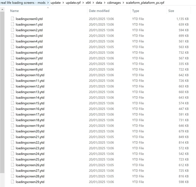
Task: Click the loadingscreen13.ytd file icon
Action: pos(12,92)
